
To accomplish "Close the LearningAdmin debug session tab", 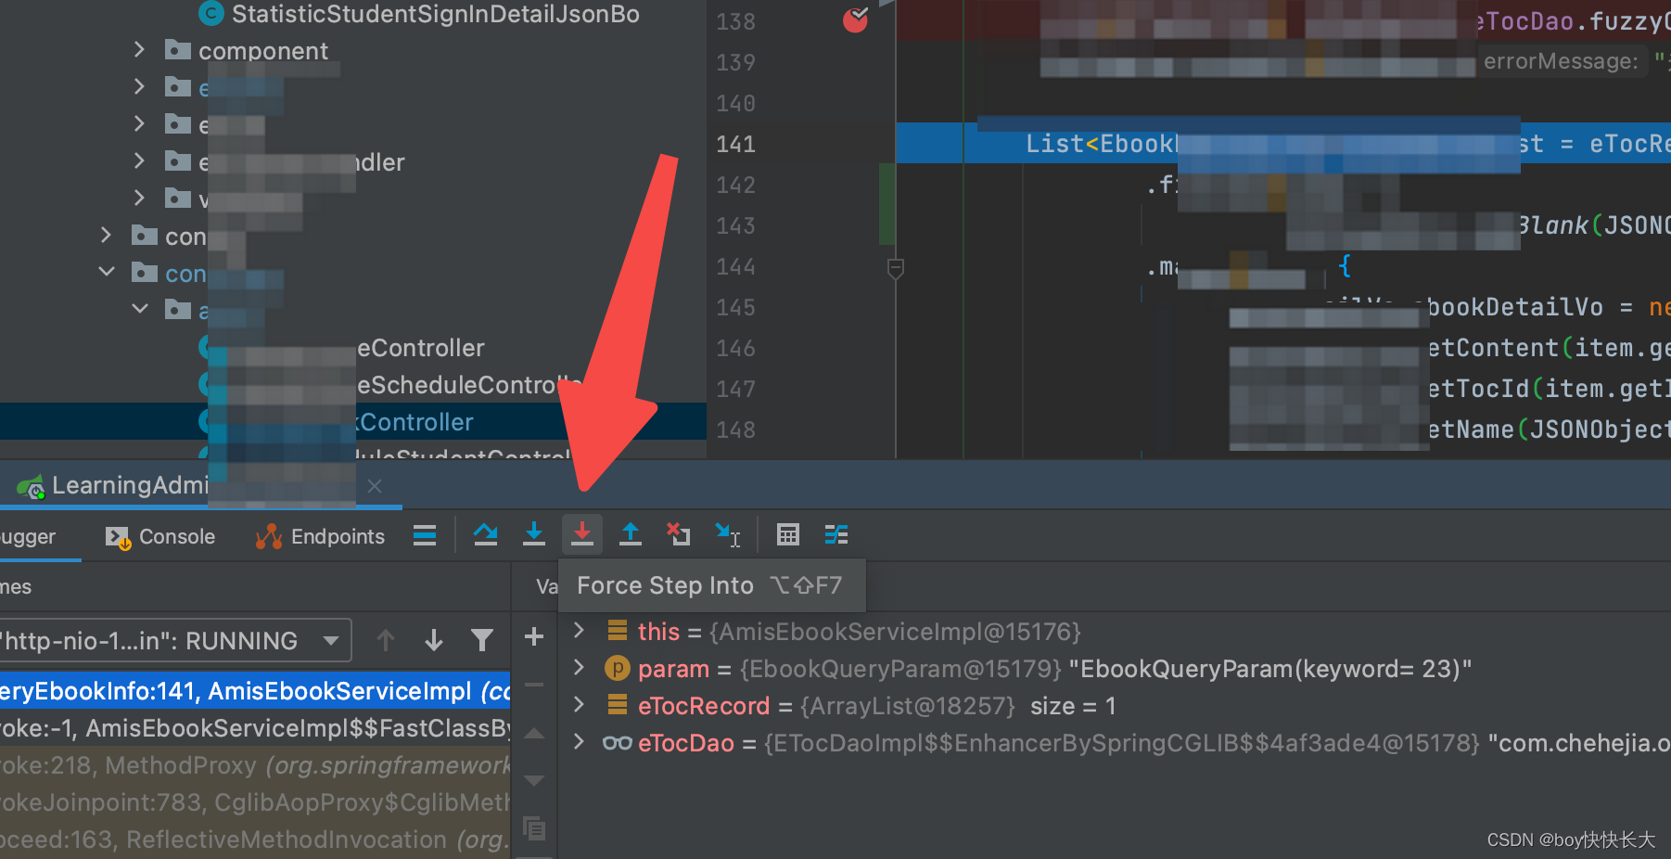I will [375, 486].
